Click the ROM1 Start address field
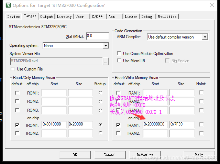 pyautogui.click(x=54, y=92)
